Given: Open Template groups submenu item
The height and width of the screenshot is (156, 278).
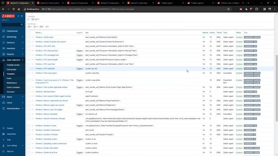Looking at the screenshot, I should (x=13, y=65).
